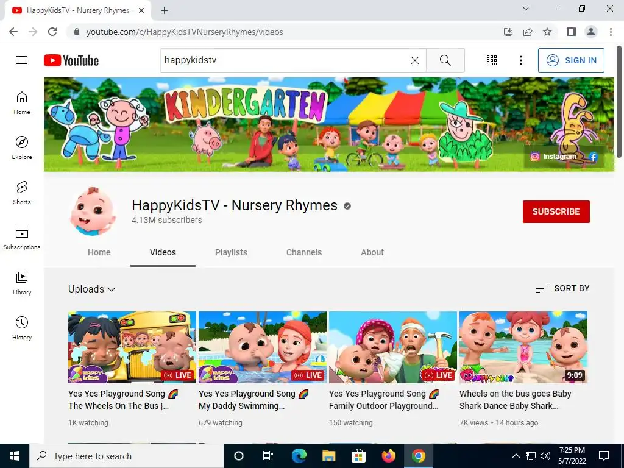The height and width of the screenshot is (468, 624).
Task: Expand the Uploads dropdown
Action: pyautogui.click(x=92, y=289)
